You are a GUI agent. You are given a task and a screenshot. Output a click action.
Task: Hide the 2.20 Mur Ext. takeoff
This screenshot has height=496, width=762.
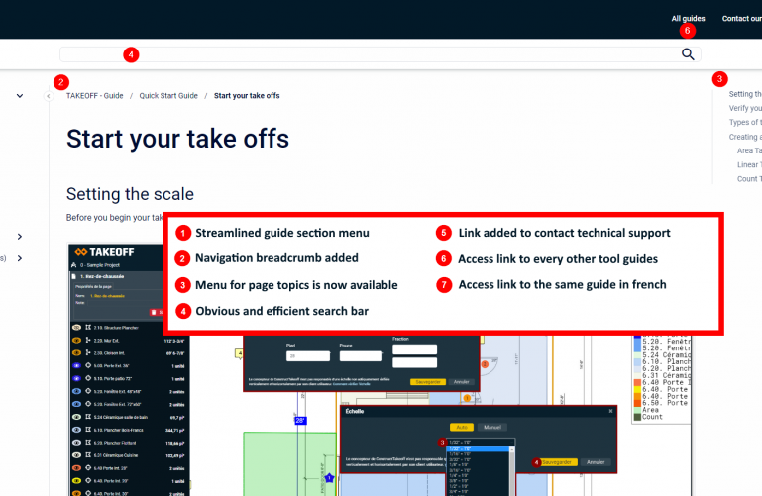click(x=76, y=341)
